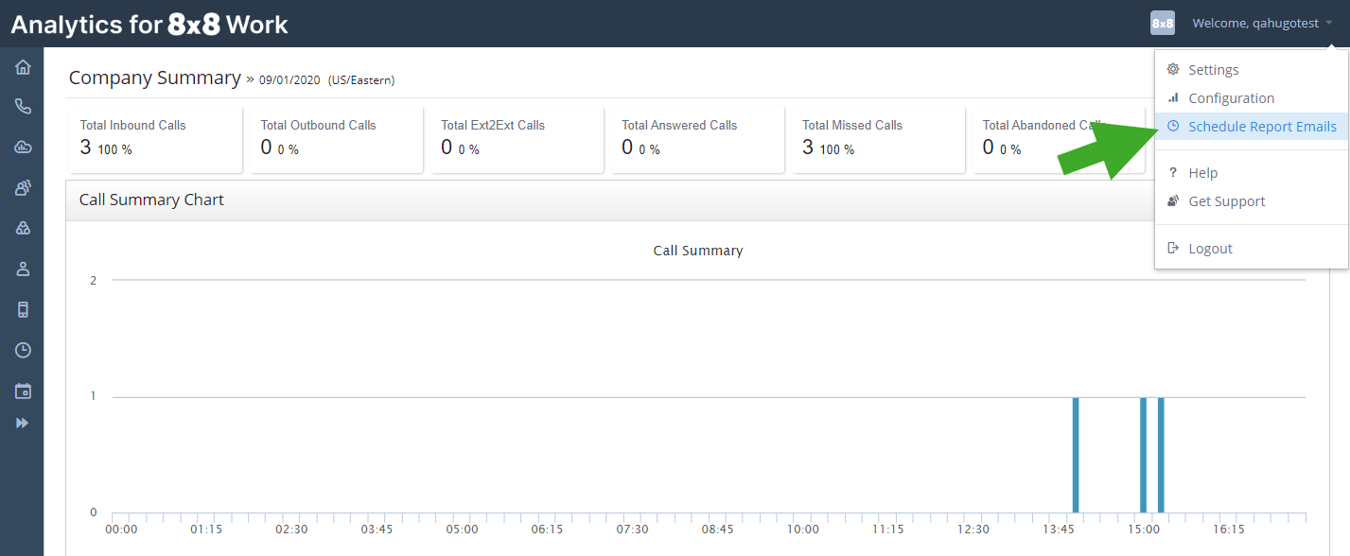Select Configuration from the menu
This screenshot has width=1350, height=556.
1233,97
